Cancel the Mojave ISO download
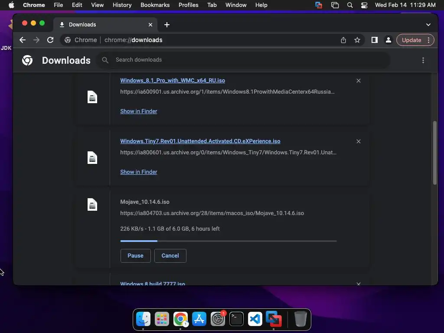Screen dimensions: 444x333 (170, 256)
